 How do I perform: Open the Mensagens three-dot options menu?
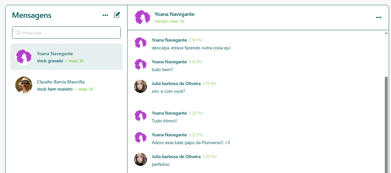105,15
